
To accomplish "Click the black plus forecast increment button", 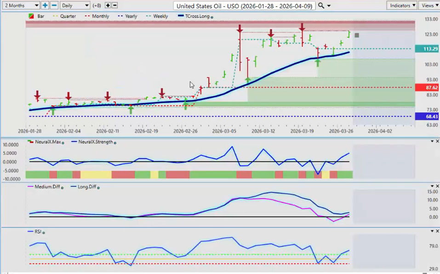I will (108, 6).
